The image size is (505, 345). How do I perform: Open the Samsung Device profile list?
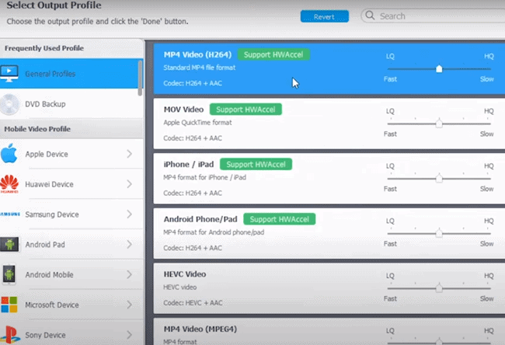click(x=71, y=214)
